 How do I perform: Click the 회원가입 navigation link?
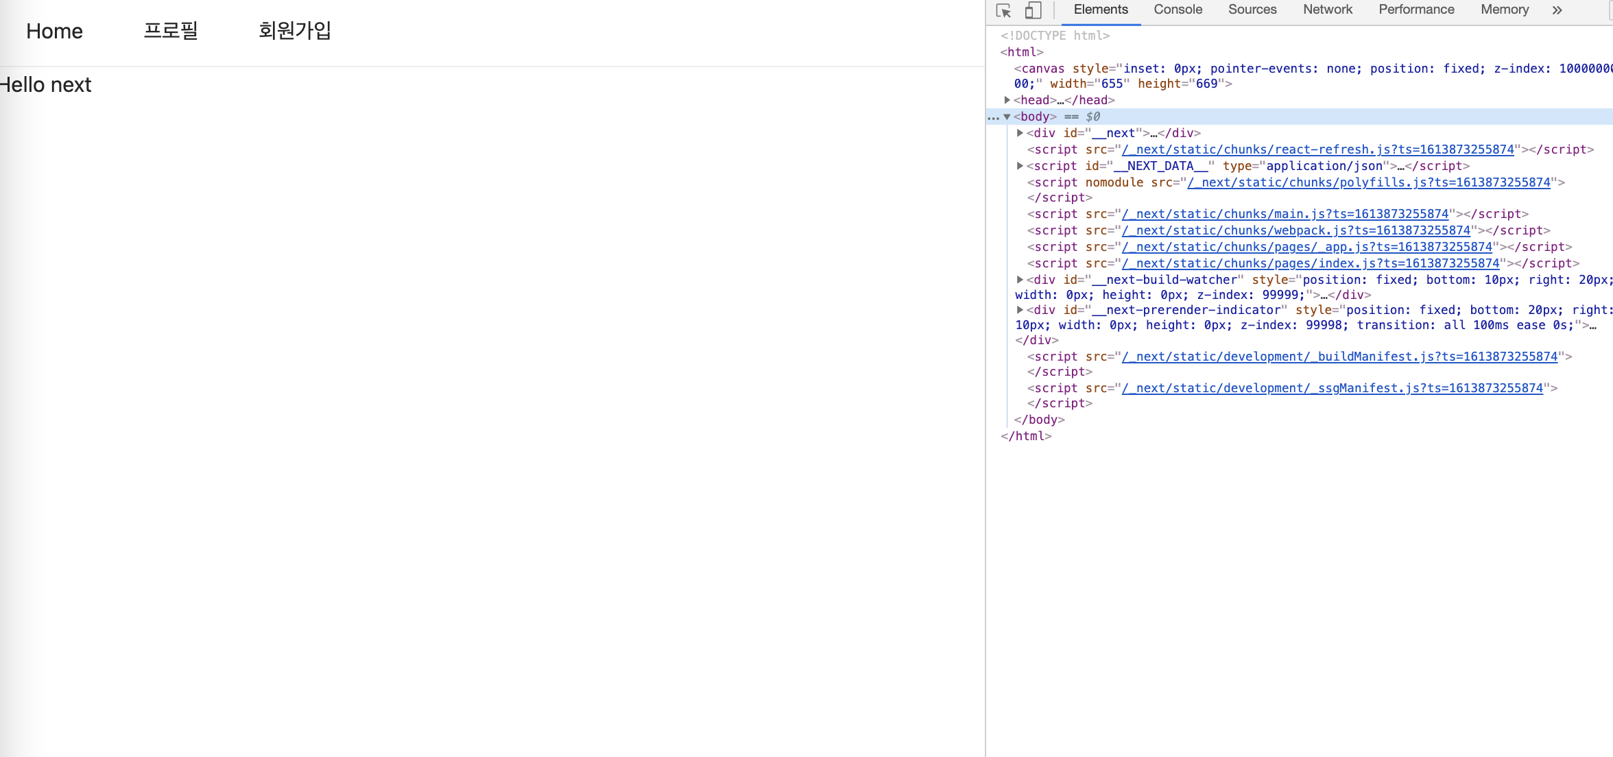pyautogui.click(x=295, y=31)
